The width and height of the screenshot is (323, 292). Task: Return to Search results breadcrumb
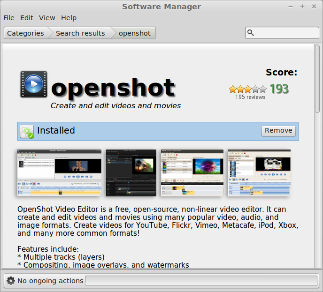pyautogui.click(x=80, y=33)
